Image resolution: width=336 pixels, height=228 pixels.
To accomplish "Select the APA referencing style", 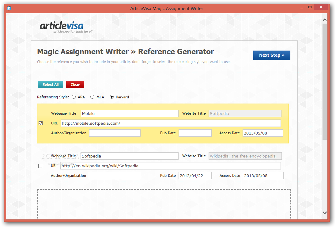I will click(x=74, y=97).
